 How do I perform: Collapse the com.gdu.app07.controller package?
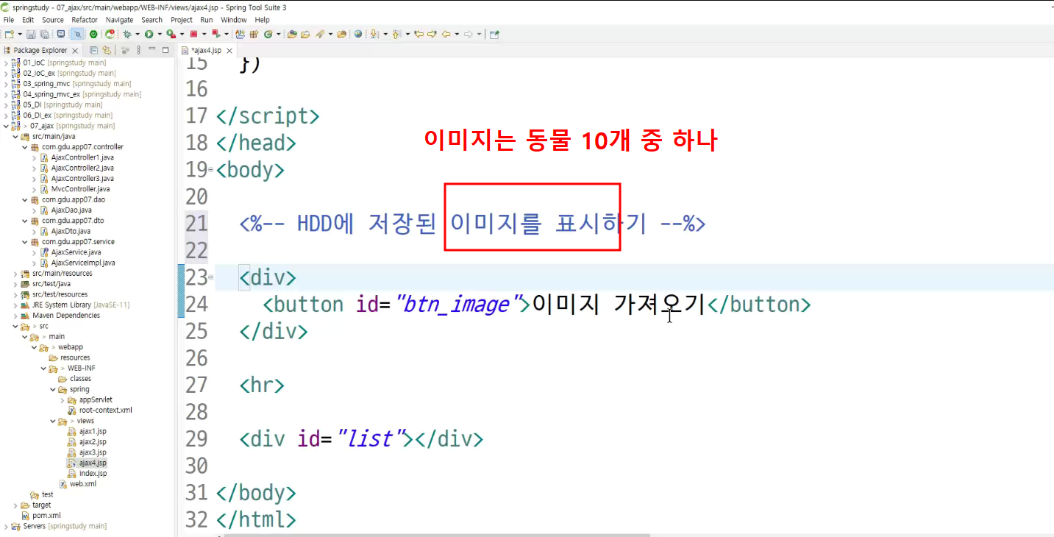pyautogui.click(x=24, y=147)
